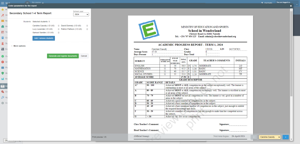Open the student preview selector Caroline Cassidy
The width and height of the screenshot is (300, 144).
(x=270, y=137)
